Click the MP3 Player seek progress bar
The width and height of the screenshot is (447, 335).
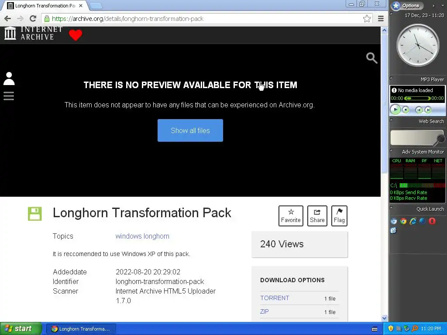tap(417, 98)
